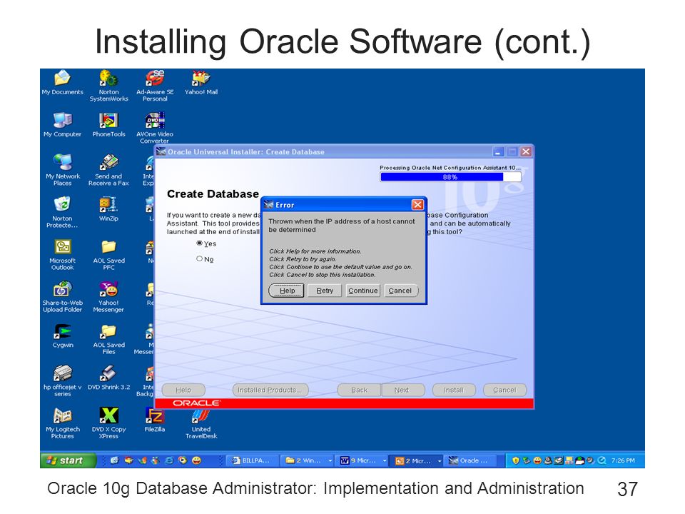This screenshot has width=685, height=514.
Task: Open the Norton Protected recycle bin
Action: 63,213
